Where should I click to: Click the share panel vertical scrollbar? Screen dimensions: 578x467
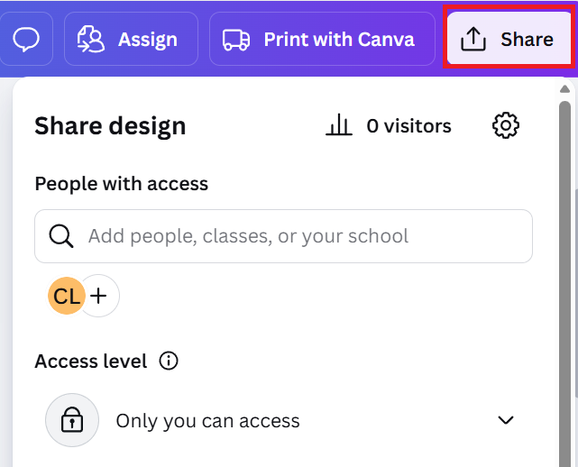[565, 270]
